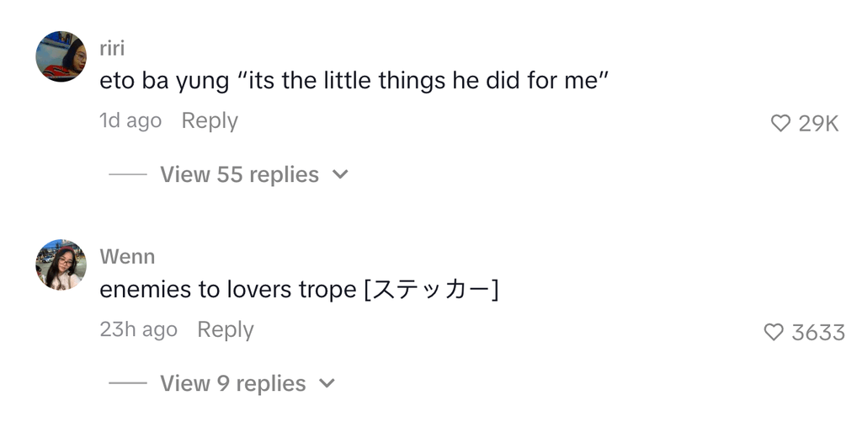Click the dash line before View 55 replies
The height and width of the screenshot is (438, 862).
click(x=128, y=174)
